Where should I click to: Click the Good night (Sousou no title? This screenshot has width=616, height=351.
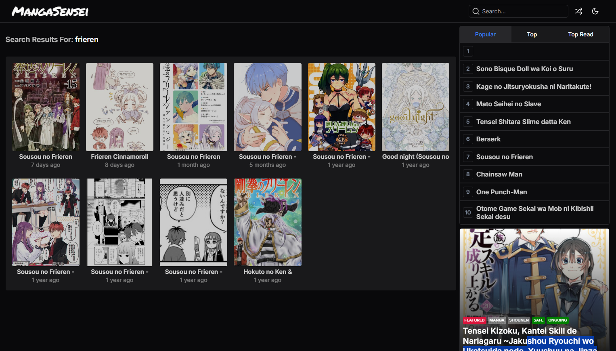[x=415, y=157]
